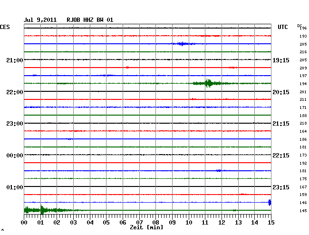Click minute tick label '10' on the axis

click(189, 222)
